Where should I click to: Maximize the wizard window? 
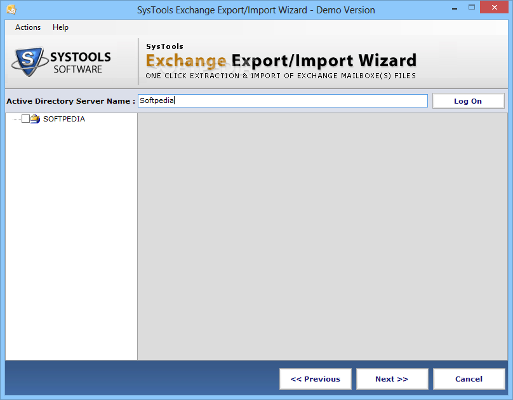[472, 8]
